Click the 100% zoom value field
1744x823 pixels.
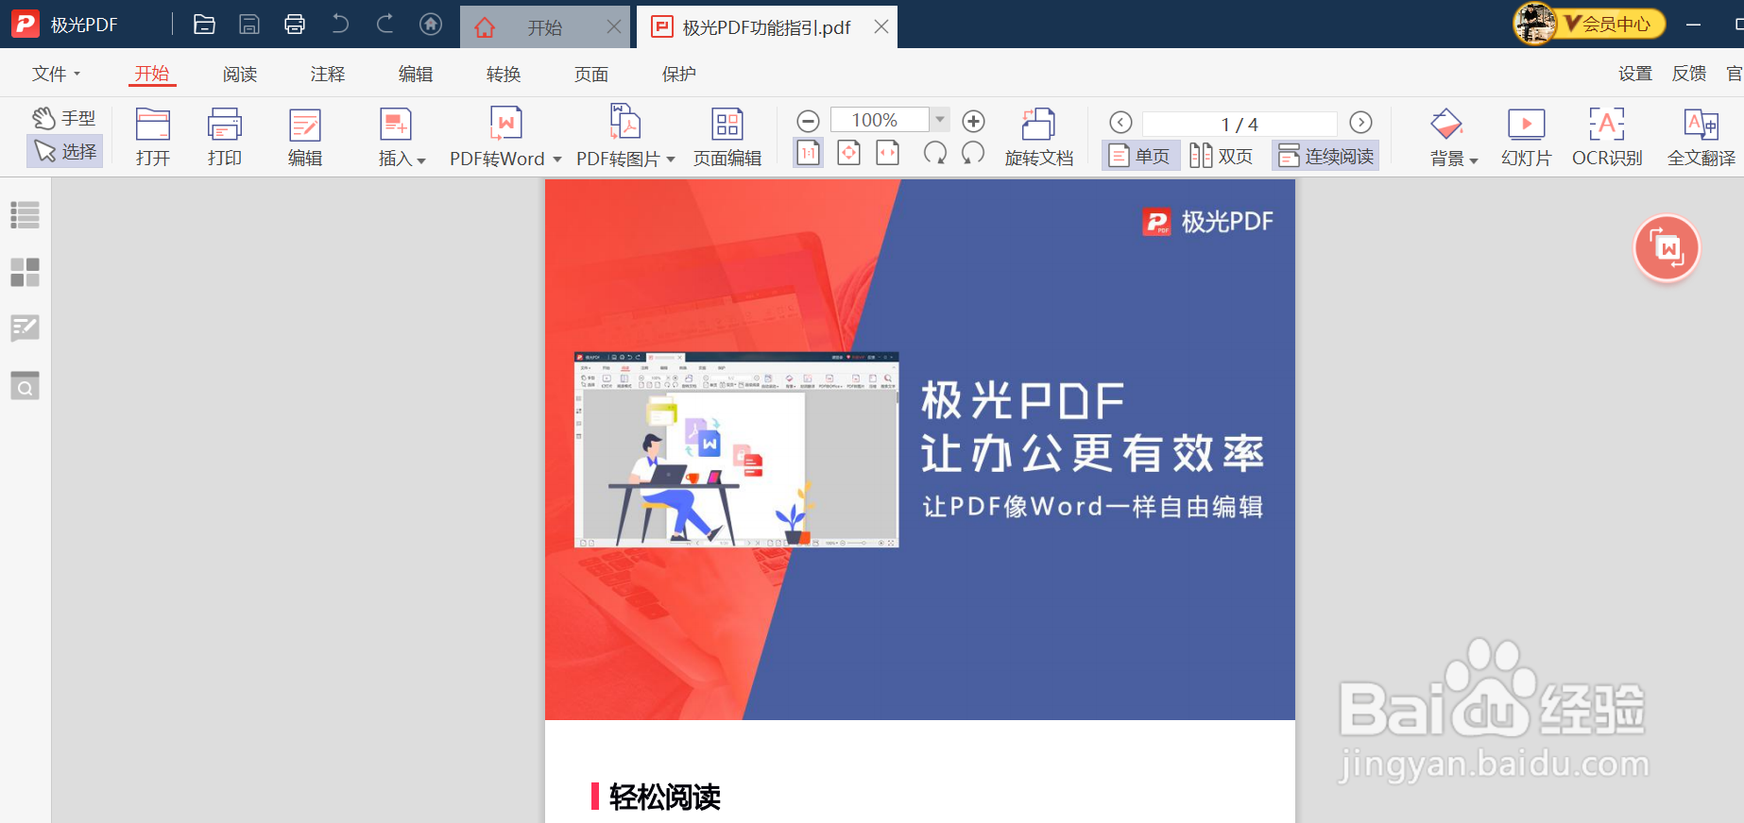pos(880,120)
